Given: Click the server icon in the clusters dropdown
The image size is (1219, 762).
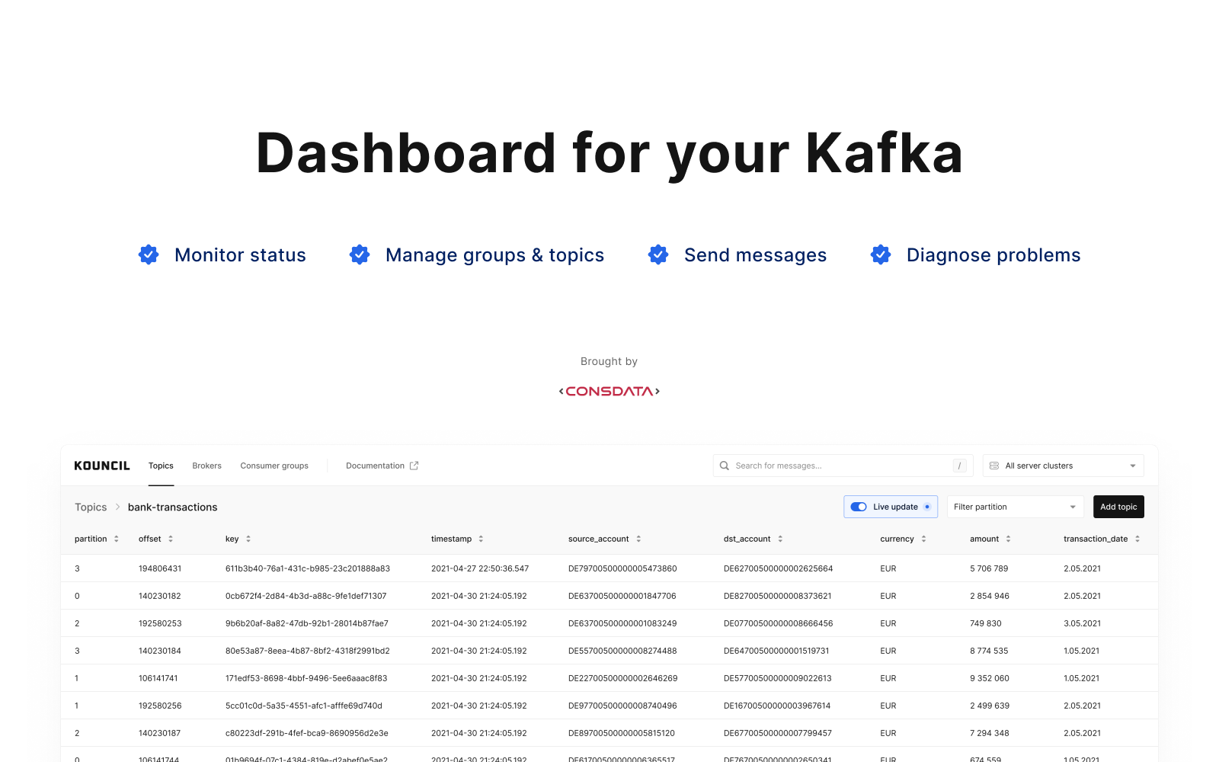Looking at the screenshot, I should pyautogui.click(x=994, y=466).
